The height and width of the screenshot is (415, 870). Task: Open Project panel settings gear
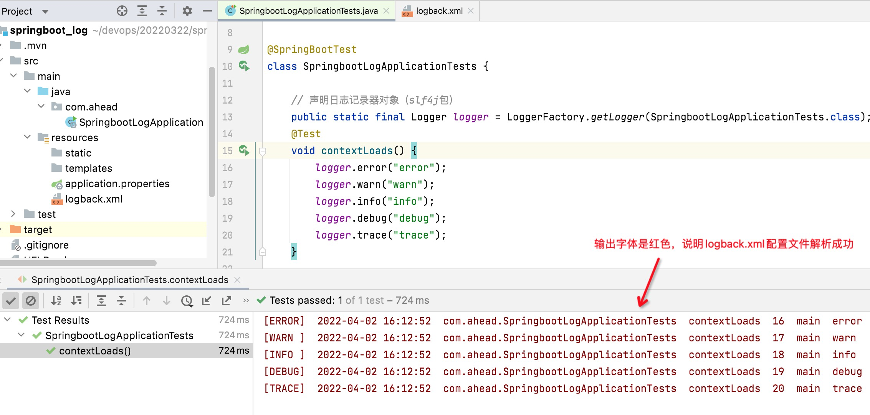pos(187,11)
